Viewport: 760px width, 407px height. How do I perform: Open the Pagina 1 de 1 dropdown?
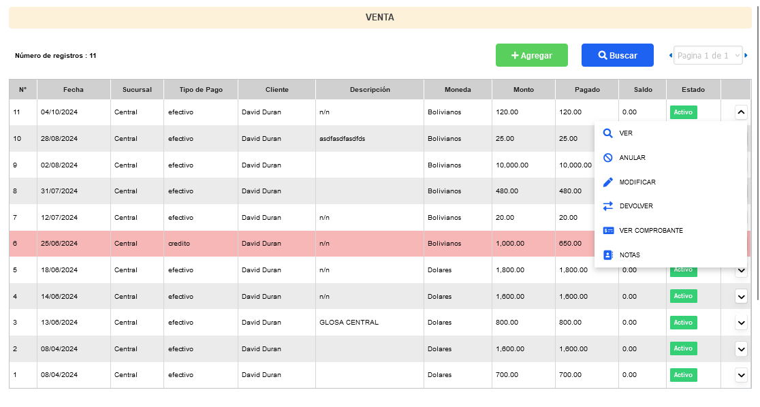click(x=708, y=55)
